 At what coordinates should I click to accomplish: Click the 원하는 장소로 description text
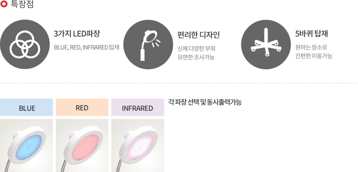pos(311,47)
